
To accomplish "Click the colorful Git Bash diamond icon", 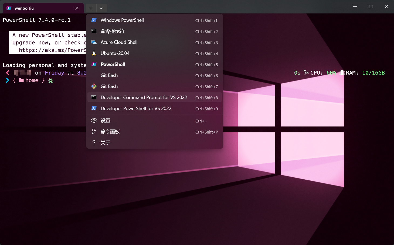I will coord(94,86).
